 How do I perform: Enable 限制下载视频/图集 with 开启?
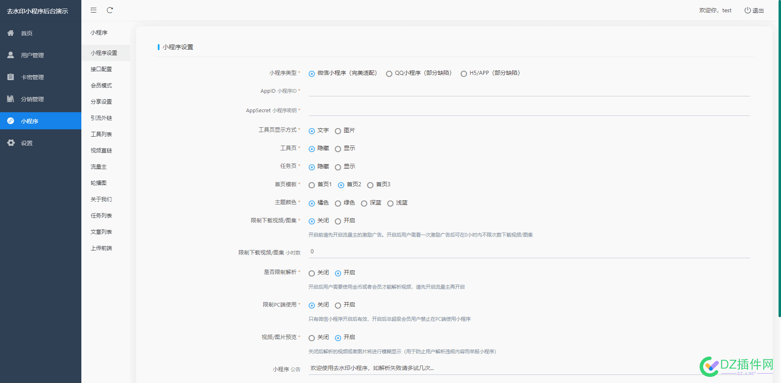tap(338, 221)
